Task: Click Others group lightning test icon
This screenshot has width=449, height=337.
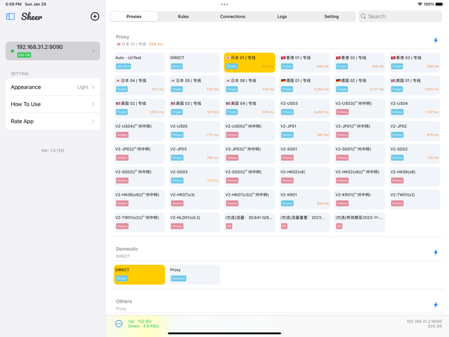Action: pyautogui.click(x=436, y=305)
